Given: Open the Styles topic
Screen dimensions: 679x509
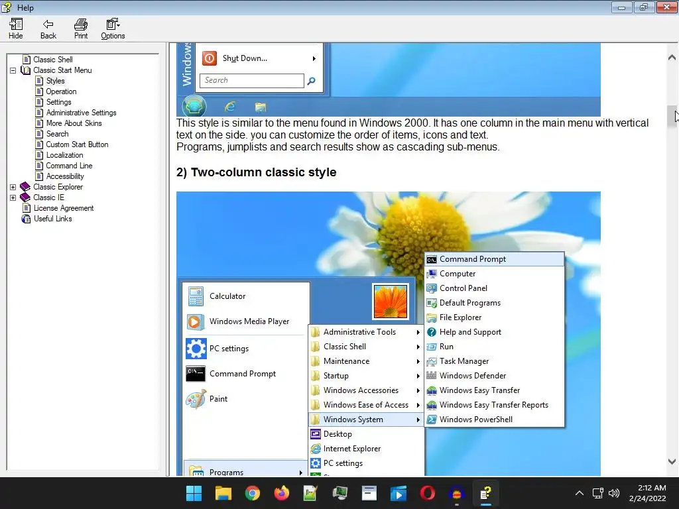Looking at the screenshot, I should click(56, 80).
